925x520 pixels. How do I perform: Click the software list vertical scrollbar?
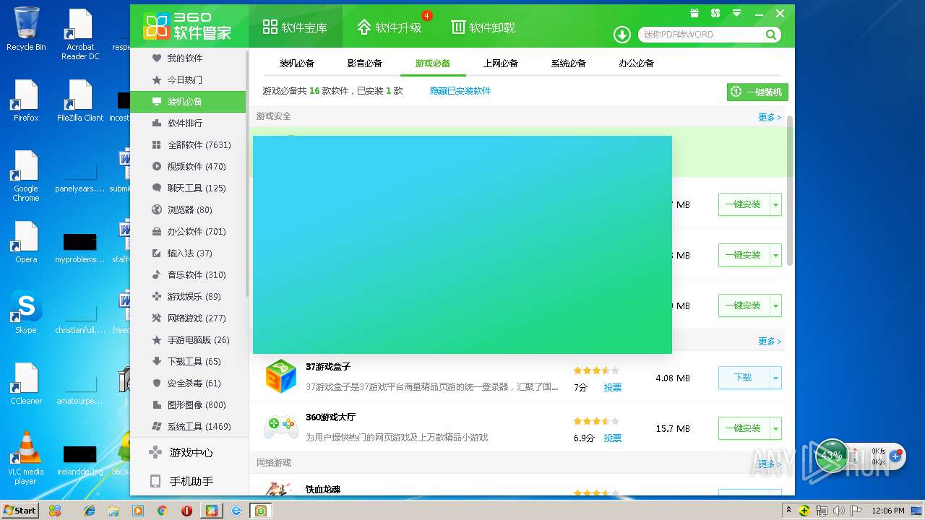coord(790,191)
